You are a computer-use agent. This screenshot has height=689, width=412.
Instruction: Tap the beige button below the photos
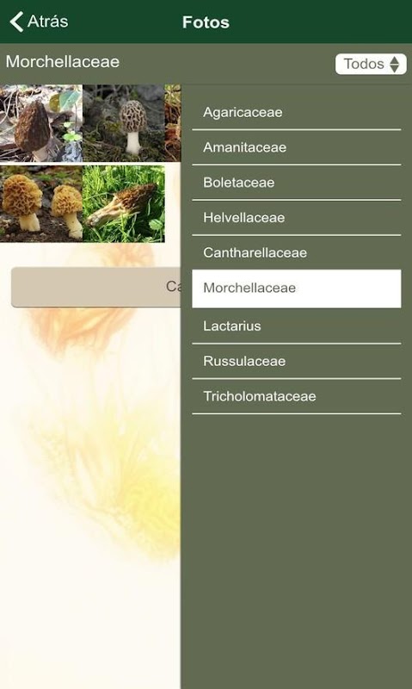pyautogui.click(x=96, y=288)
